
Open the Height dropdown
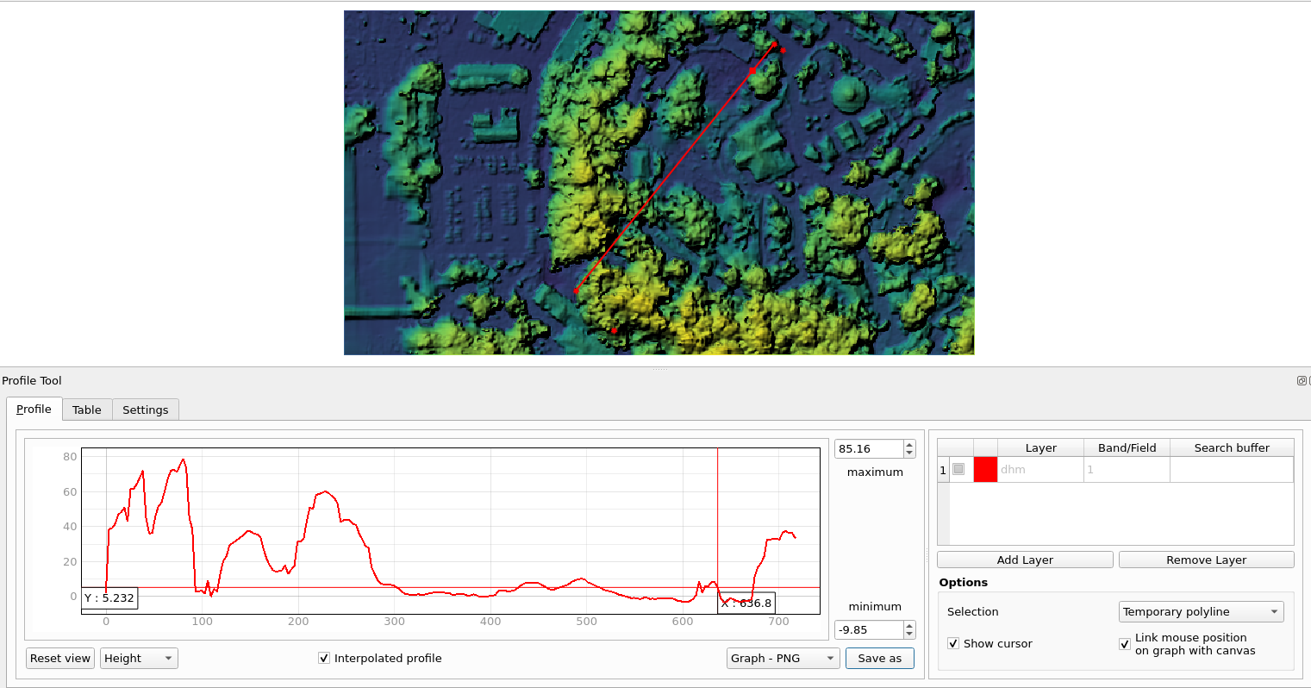coord(139,658)
